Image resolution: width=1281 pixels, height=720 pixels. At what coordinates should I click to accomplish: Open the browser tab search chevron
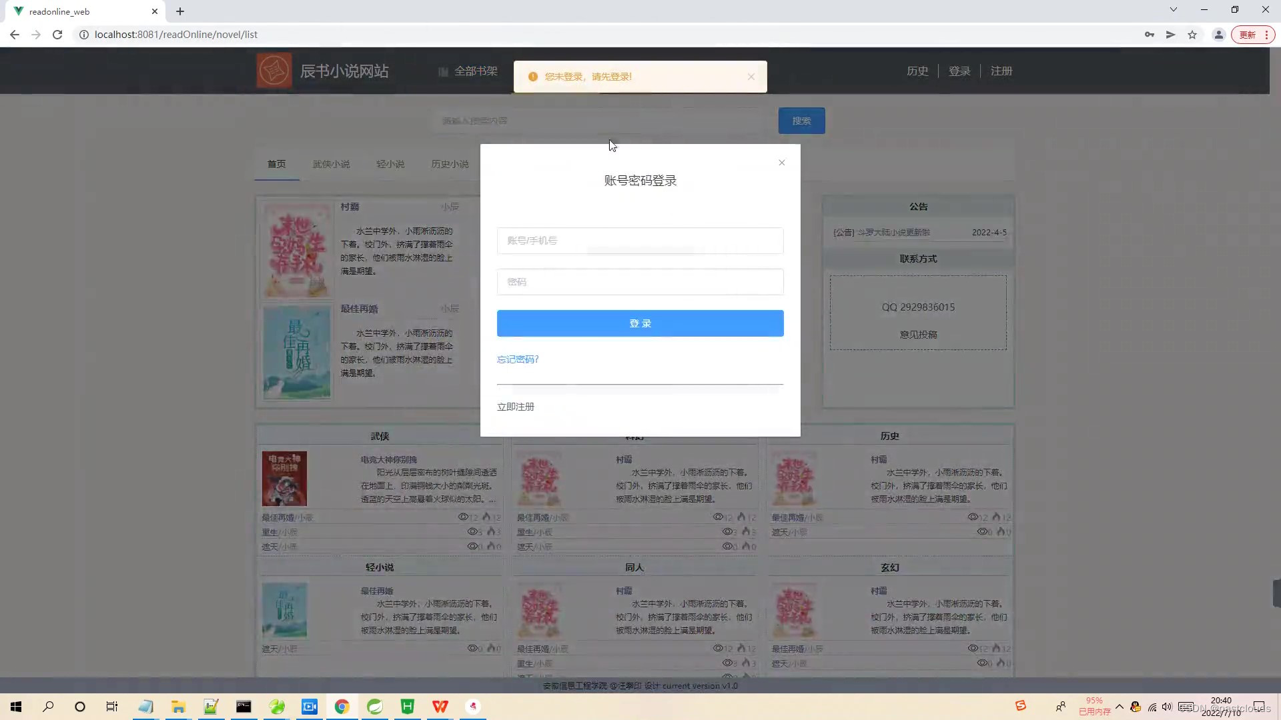(1173, 9)
